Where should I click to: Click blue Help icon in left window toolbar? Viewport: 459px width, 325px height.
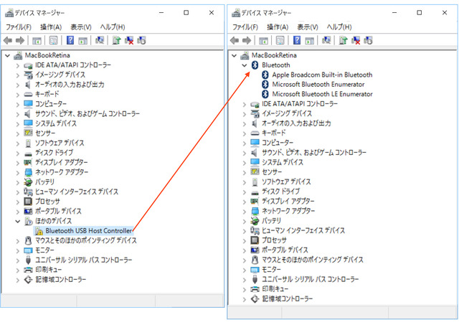pos(70,40)
